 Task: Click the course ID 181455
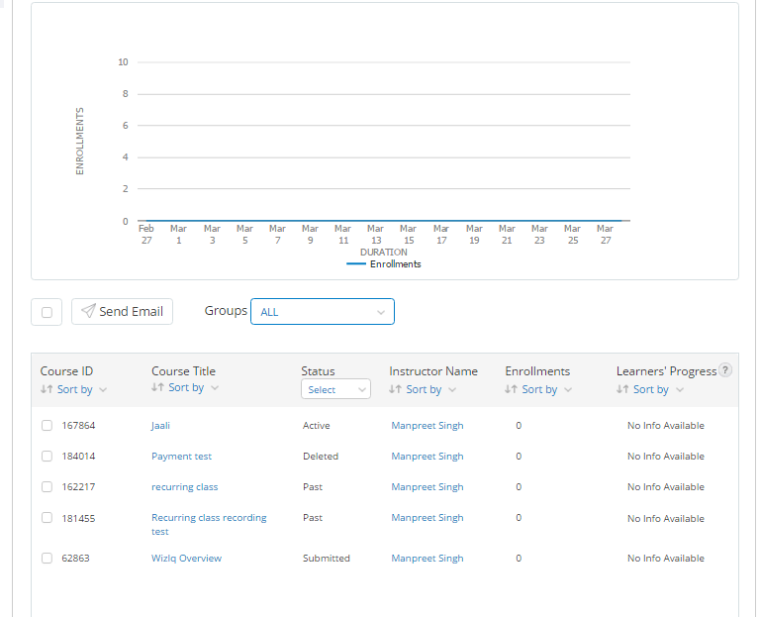click(78, 518)
